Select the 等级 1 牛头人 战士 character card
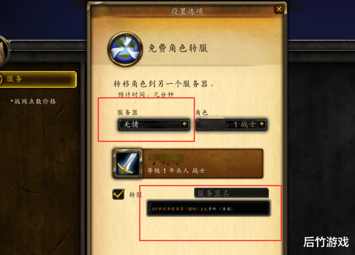 pyautogui.click(x=188, y=164)
